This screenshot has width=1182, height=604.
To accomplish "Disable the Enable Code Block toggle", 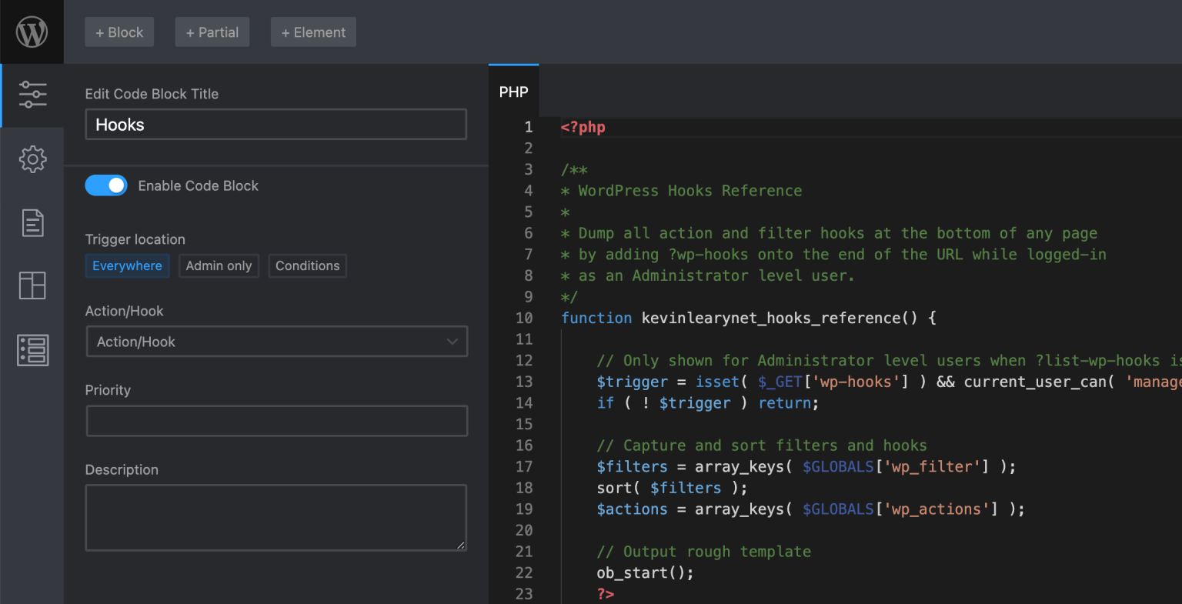I will point(106,185).
